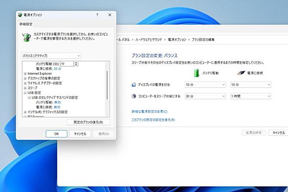The width and height of the screenshot is (288, 192).
Task: Go to ハードウェアとサウンド in breadcrumb
Action: point(149,39)
